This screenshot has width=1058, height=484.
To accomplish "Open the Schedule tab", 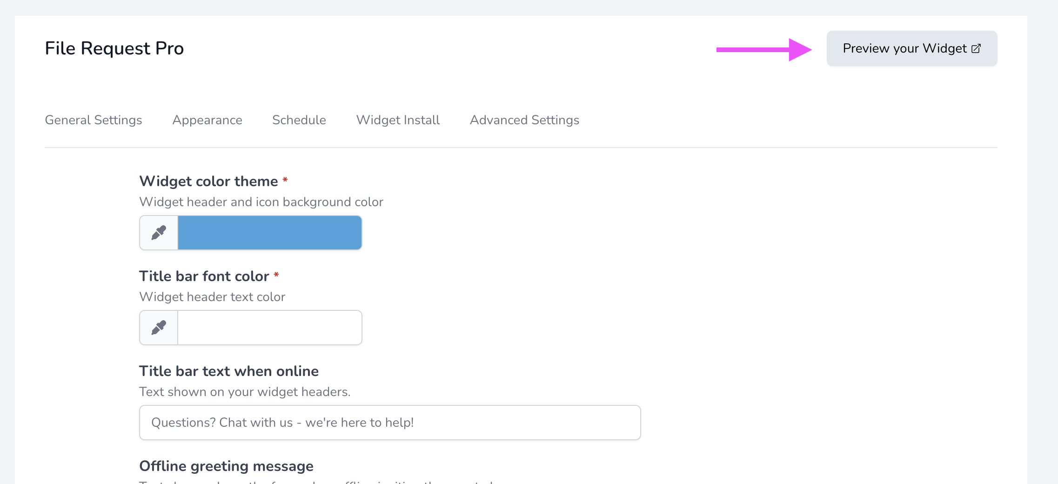I will 299,120.
